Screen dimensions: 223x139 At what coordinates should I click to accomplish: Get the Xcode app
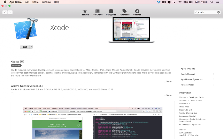(25, 47)
